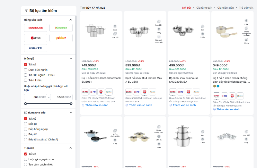Collapse the Mức giá section

click(x=71, y=59)
